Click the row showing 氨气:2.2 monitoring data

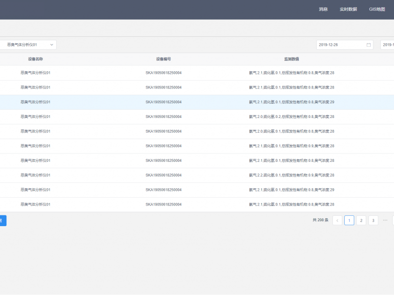pos(292,175)
